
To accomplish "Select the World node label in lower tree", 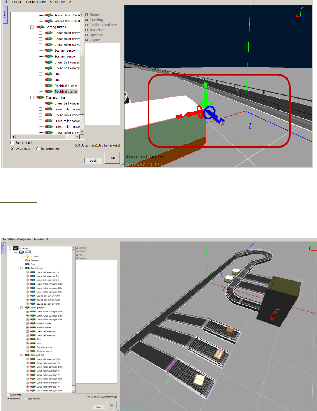I will coord(28,252).
